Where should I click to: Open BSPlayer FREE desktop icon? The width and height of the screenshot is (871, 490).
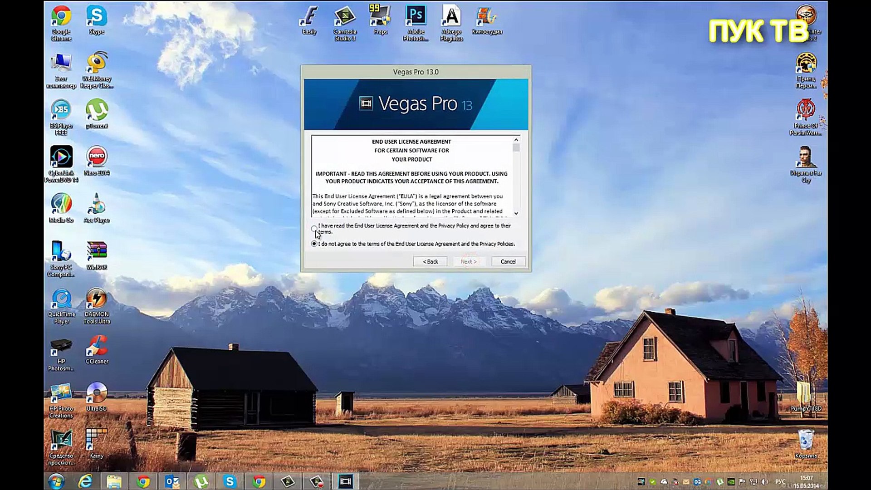coord(61,117)
